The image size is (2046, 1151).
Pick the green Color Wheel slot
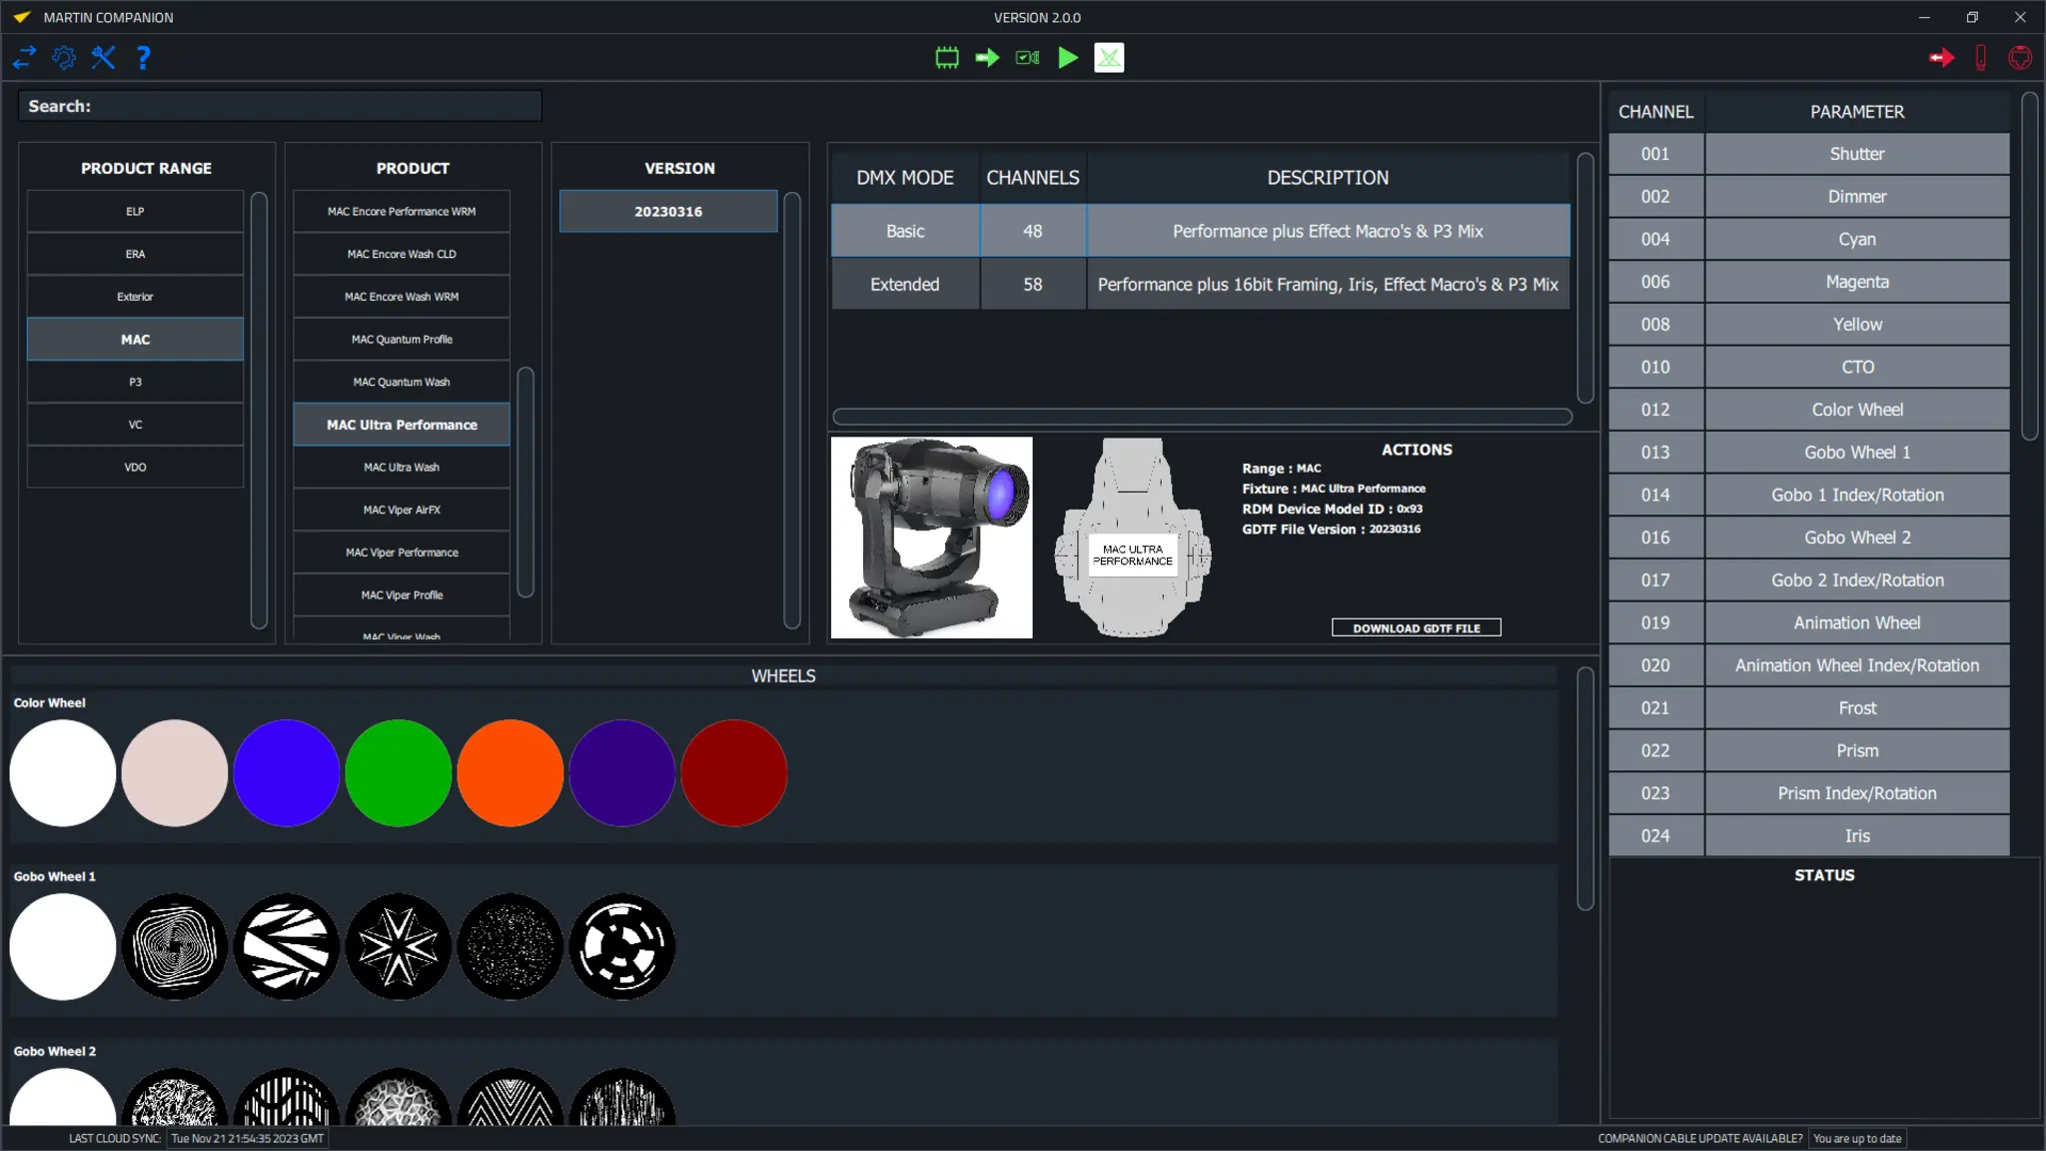pyautogui.click(x=399, y=773)
